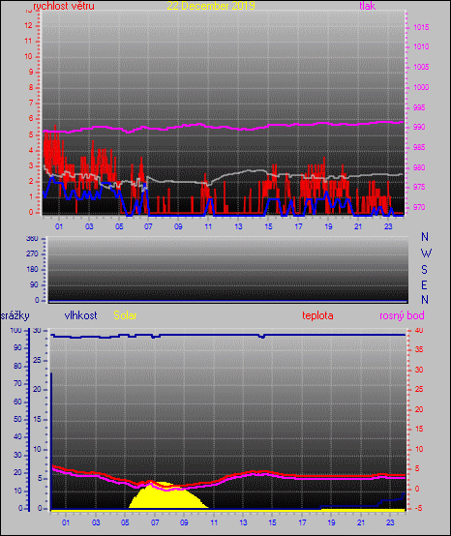Click the 'srážky' precipitation legend label

pyautogui.click(x=15, y=315)
